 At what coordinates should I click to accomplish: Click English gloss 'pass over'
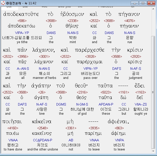(x=90, y=78)
